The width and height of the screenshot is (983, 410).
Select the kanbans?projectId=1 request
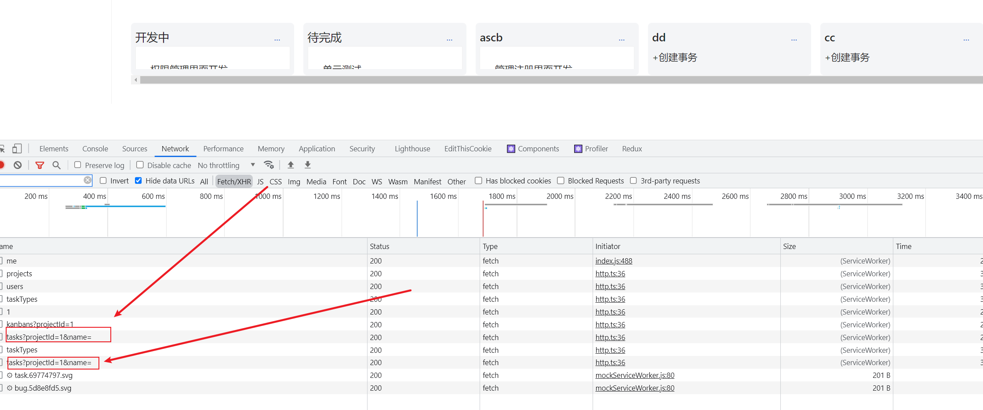coord(491,324)
